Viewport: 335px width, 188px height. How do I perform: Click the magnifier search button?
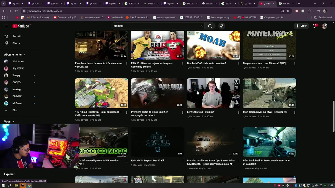(x=210, y=26)
